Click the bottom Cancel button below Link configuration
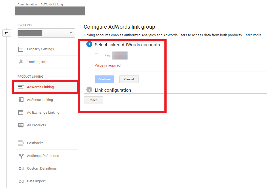267x188 pixels. coord(93,100)
